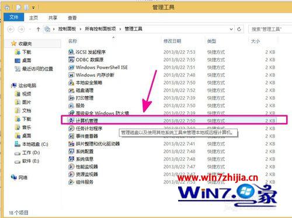Select the 碎片整理和优化驱动器 icon
The height and width of the screenshot is (218, 292).
click(x=71, y=143)
